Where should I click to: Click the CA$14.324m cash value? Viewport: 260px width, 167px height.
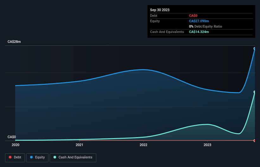(199, 32)
